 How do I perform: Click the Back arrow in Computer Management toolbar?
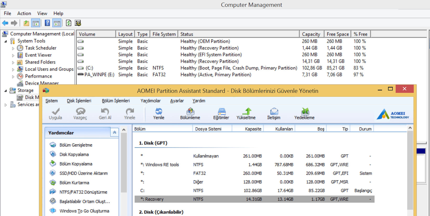(x=5, y=23)
